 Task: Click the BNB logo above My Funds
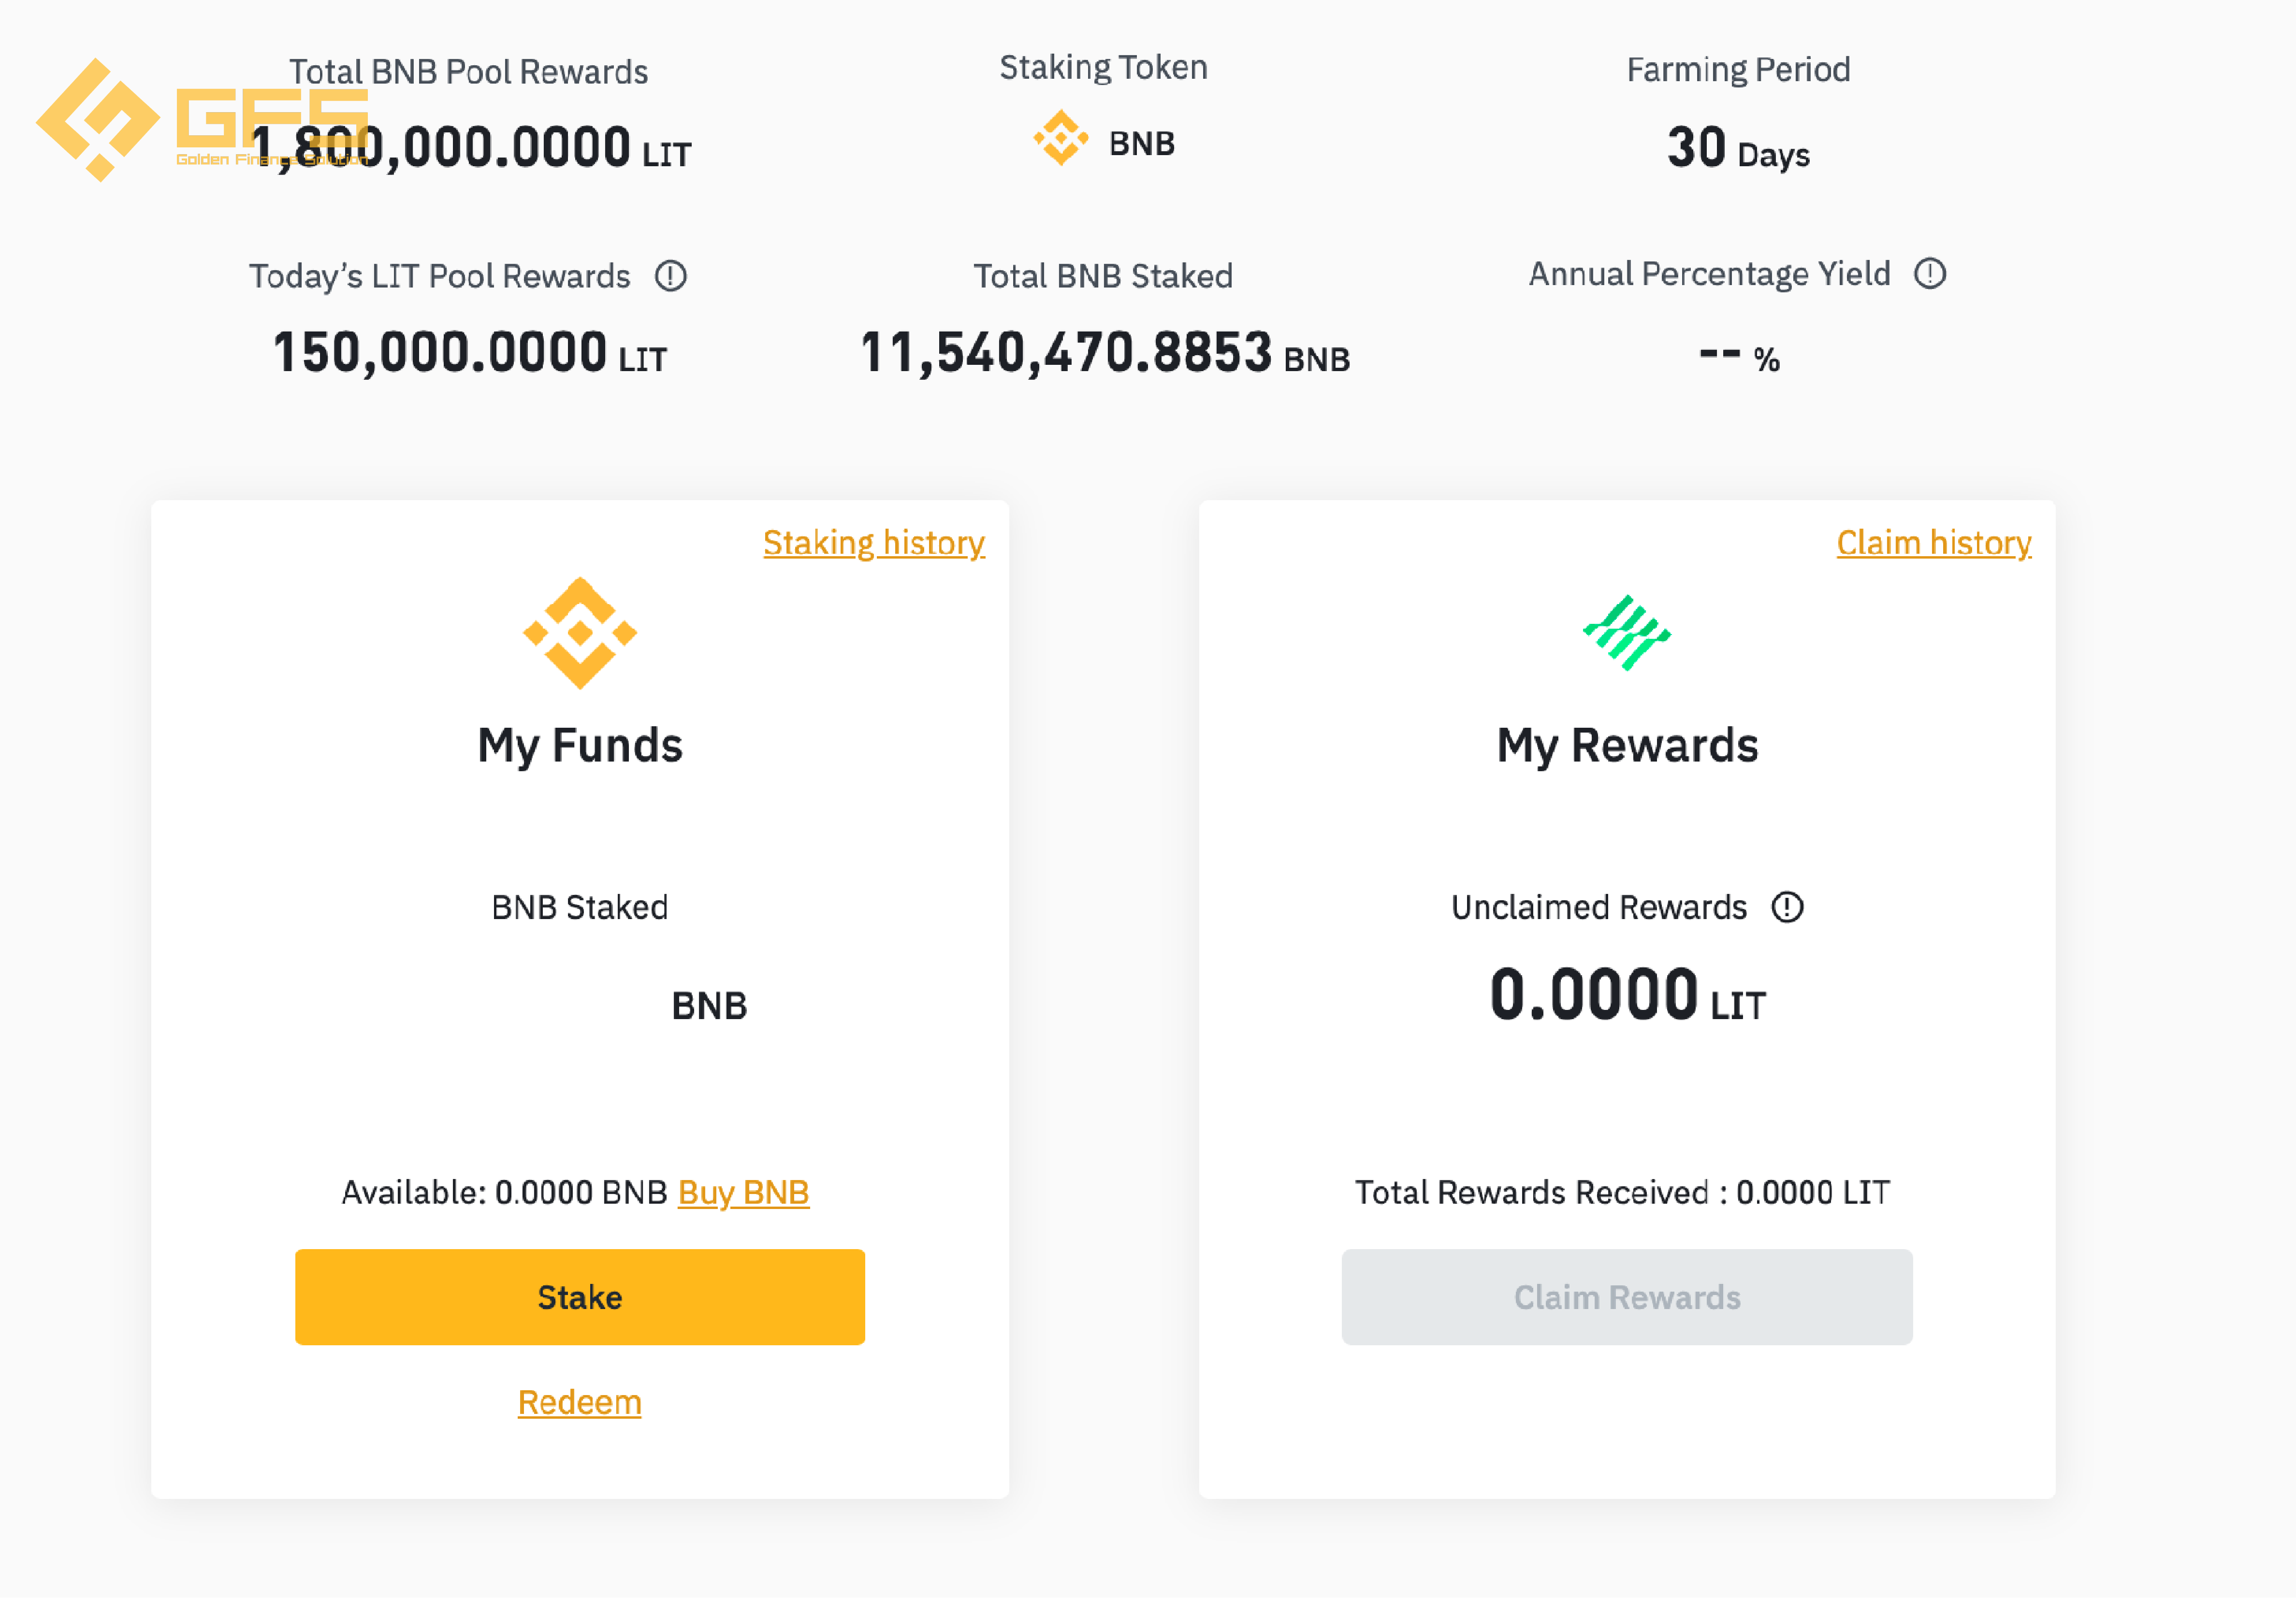tap(579, 633)
